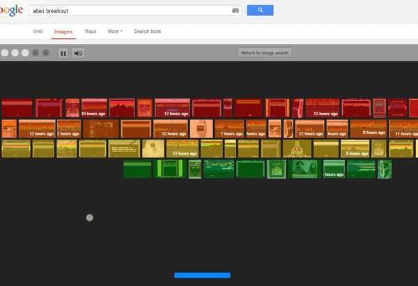Open Search tools

click(x=147, y=31)
